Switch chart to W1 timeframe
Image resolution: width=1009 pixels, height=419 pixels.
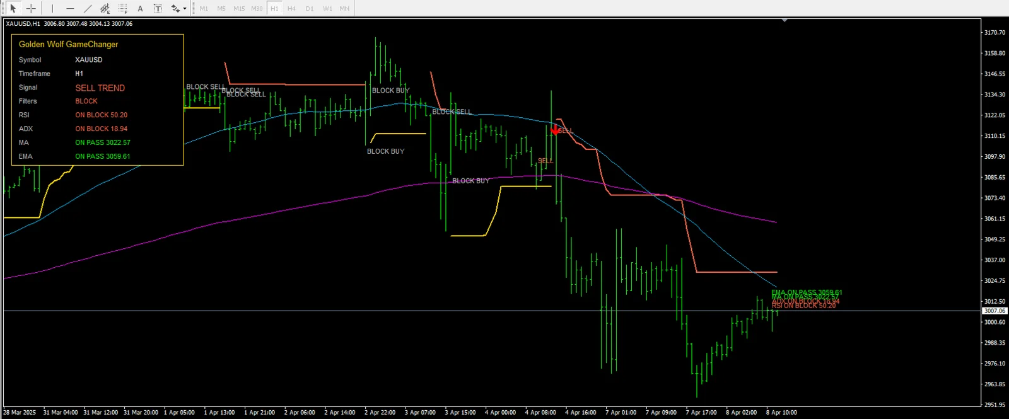[x=327, y=8]
